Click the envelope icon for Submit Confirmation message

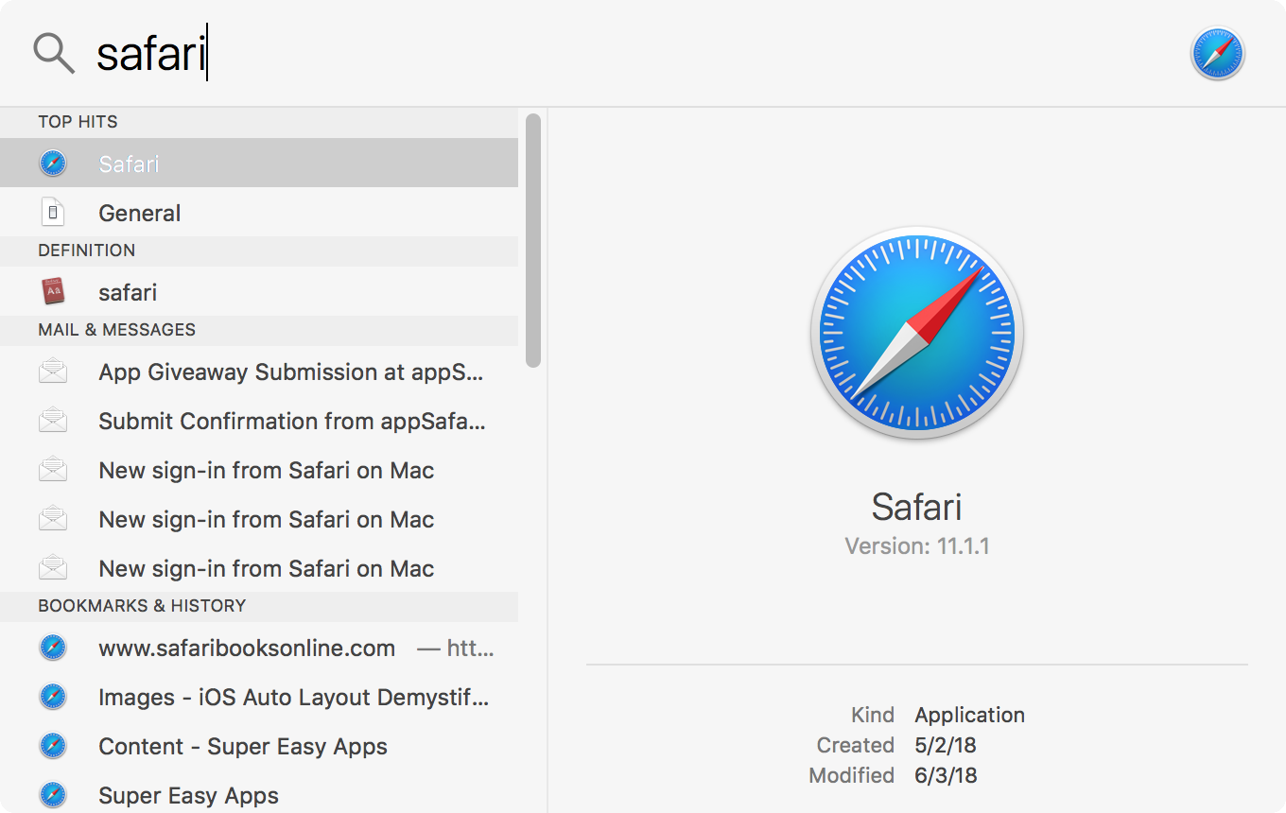(x=53, y=421)
